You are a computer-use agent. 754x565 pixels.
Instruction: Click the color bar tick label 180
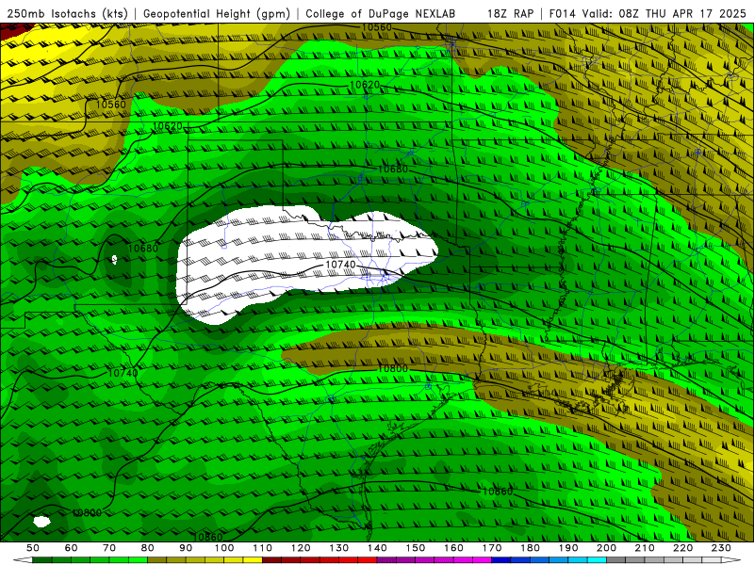530,548
